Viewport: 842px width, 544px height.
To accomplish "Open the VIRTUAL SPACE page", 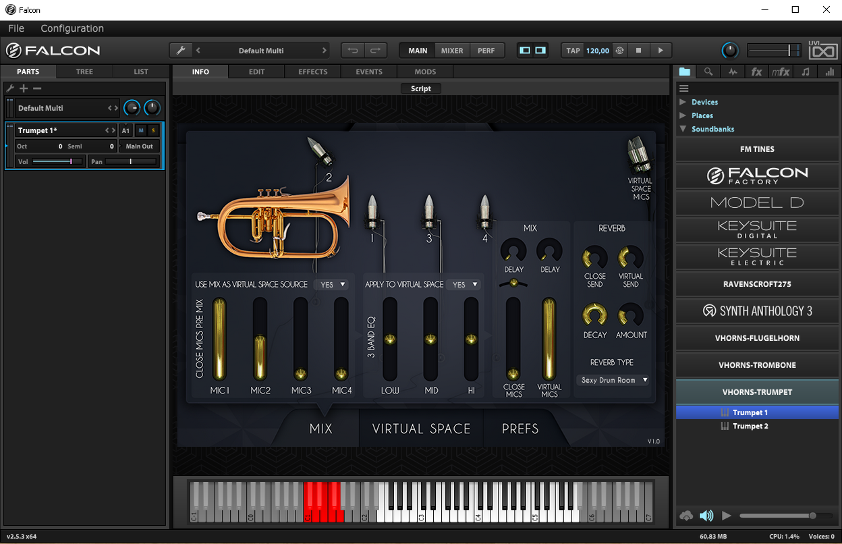I will pyautogui.click(x=422, y=429).
